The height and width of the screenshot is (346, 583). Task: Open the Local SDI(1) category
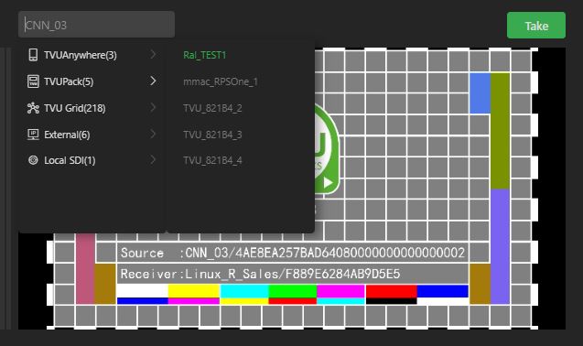[92, 160]
